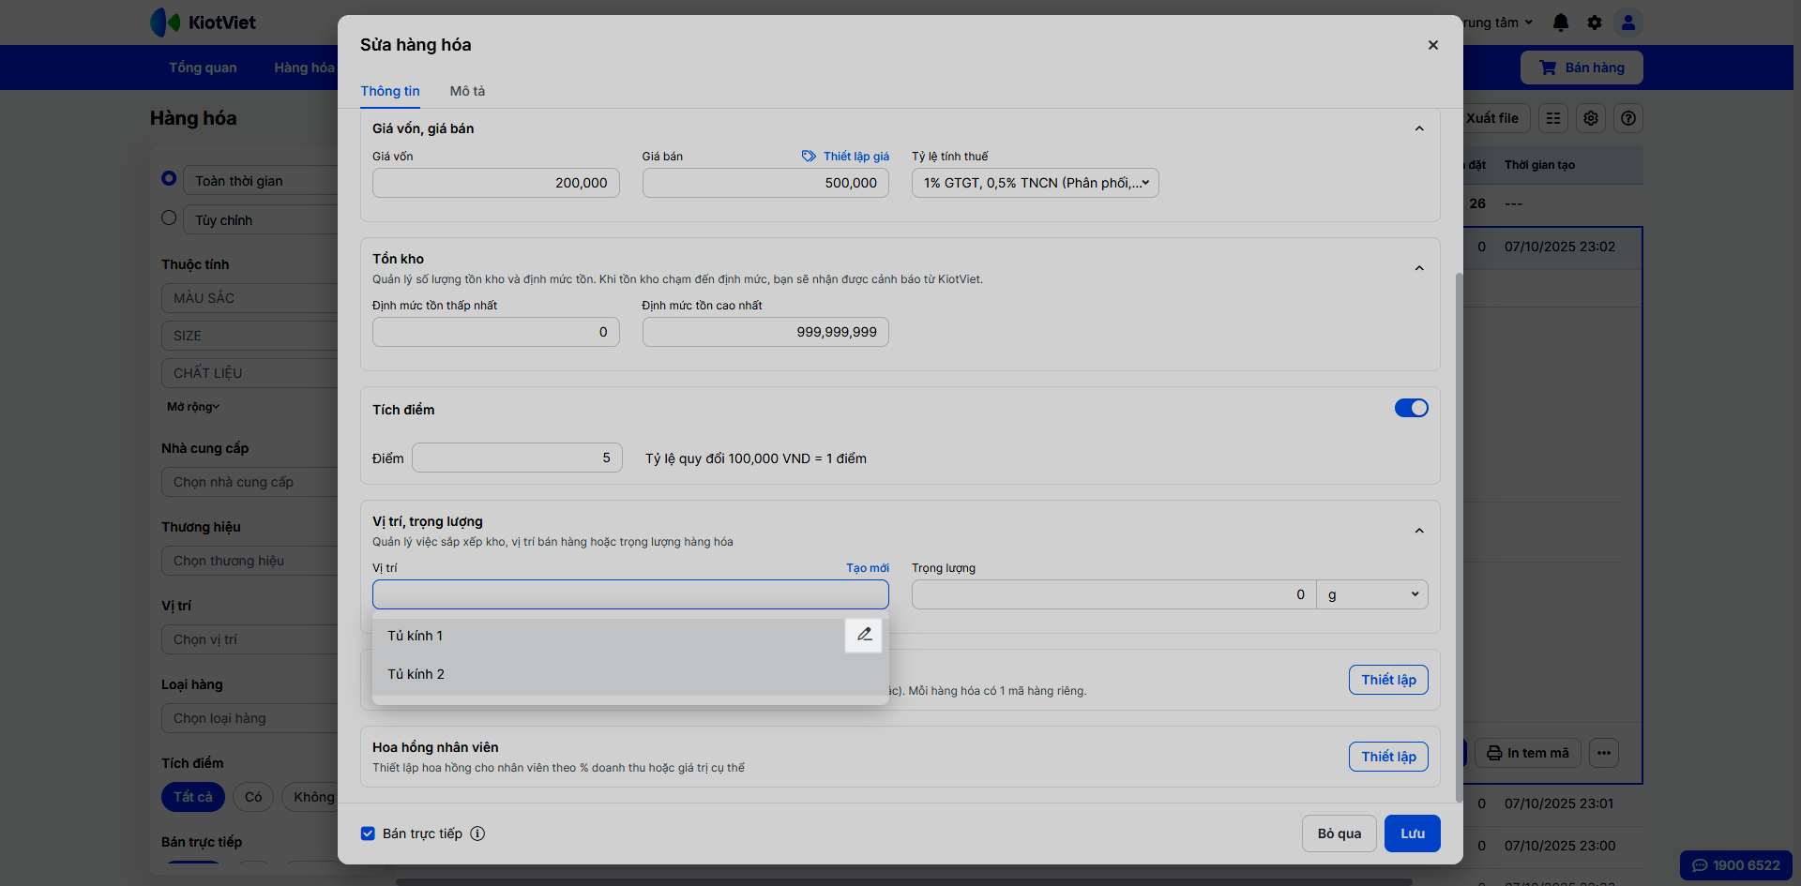The width and height of the screenshot is (1801, 886).
Task: Disable the Tích điểm toggle switch
Action: coord(1411,408)
